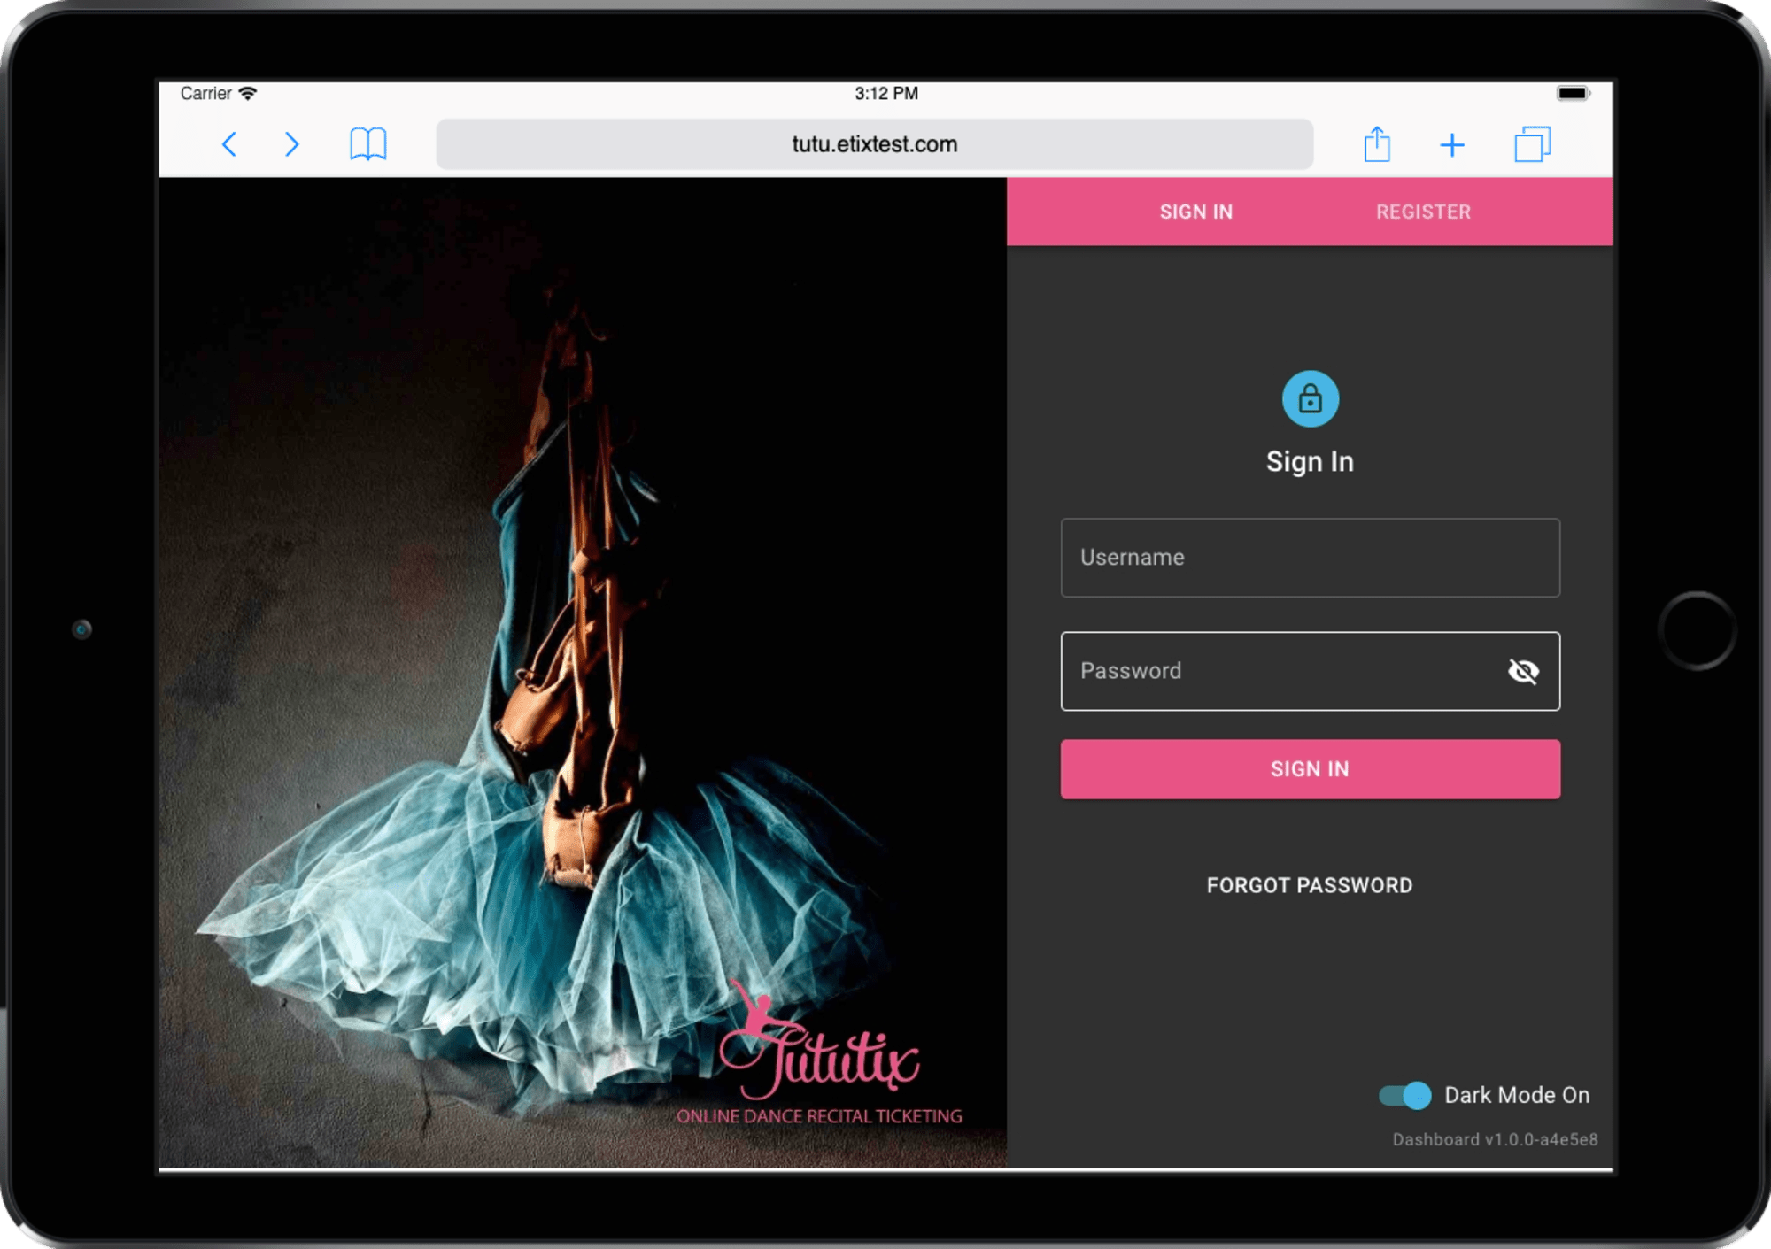Switch off the Dark Mode toggle
Screen dimensions: 1771x1249
(1404, 1095)
